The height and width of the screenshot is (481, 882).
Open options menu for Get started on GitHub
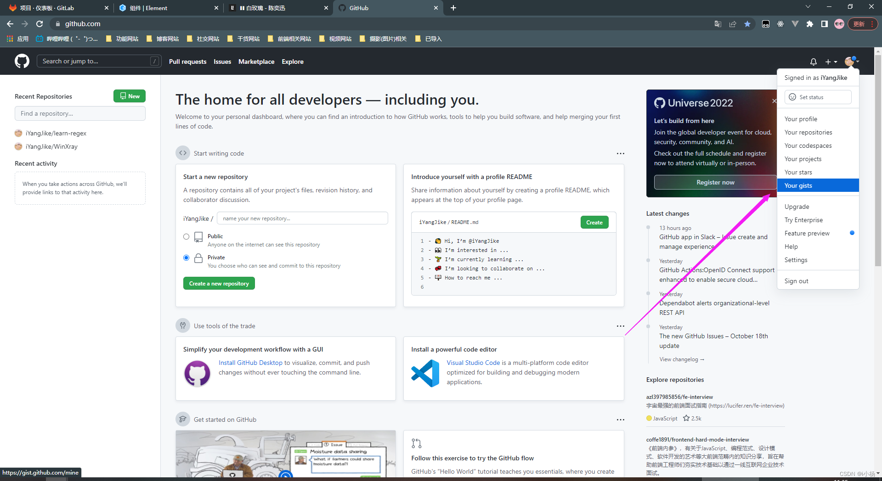pyautogui.click(x=620, y=419)
